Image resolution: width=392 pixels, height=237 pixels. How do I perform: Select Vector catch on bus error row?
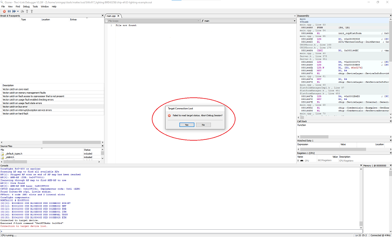[x=53, y=107]
